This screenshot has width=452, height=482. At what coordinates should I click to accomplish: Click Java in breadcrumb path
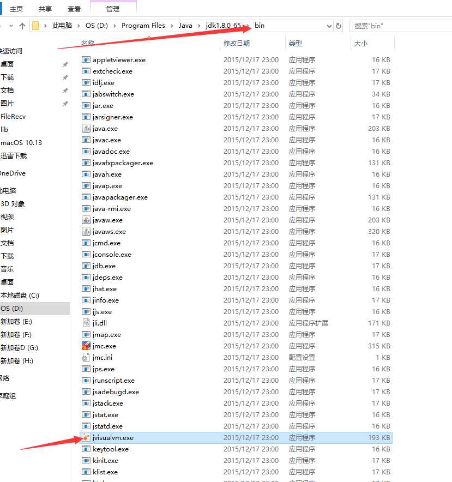coord(185,26)
